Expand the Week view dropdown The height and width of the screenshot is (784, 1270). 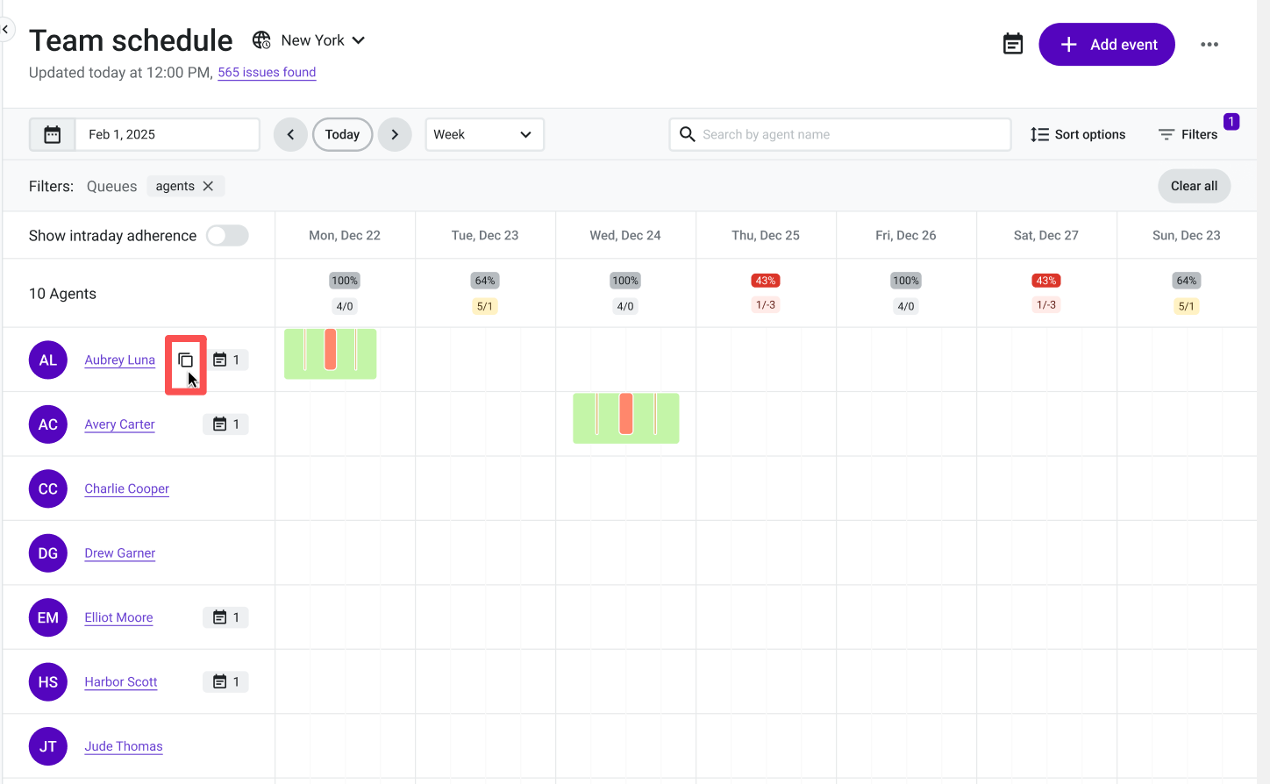pyautogui.click(x=484, y=134)
